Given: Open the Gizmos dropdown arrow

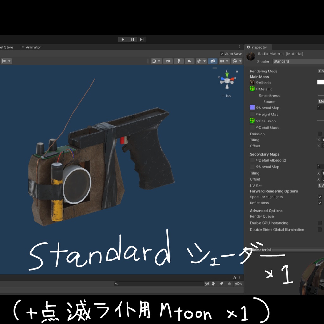Looking at the screenshot, I should click(240, 61).
